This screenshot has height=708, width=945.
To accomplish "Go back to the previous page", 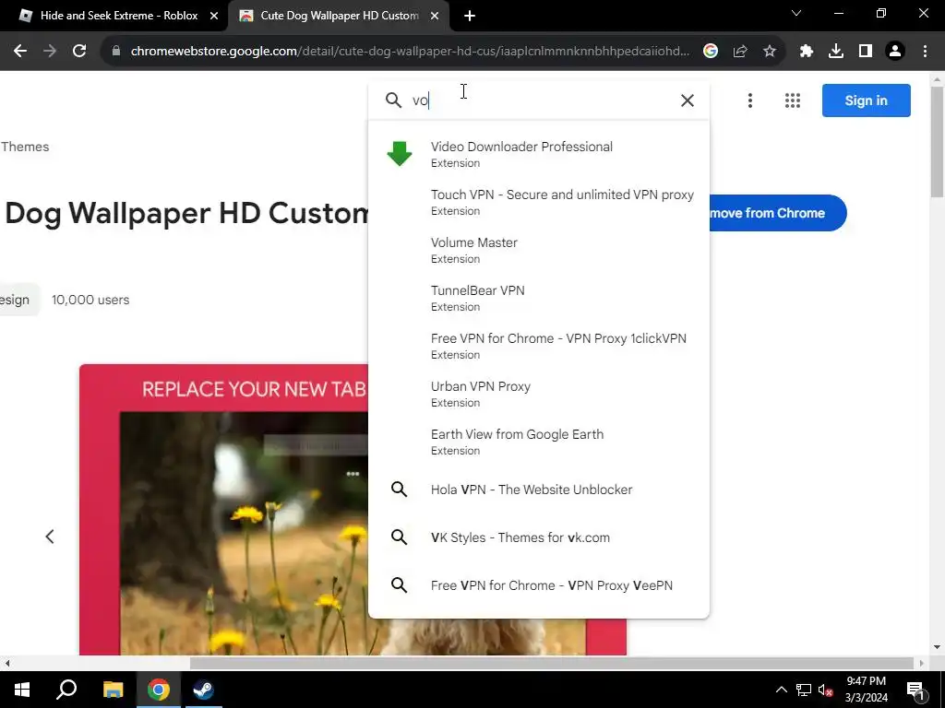I will pyautogui.click(x=20, y=52).
